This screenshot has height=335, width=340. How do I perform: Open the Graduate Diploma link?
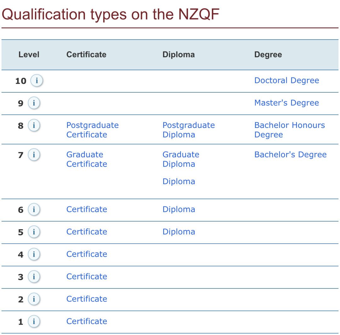click(x=180, y=159)
